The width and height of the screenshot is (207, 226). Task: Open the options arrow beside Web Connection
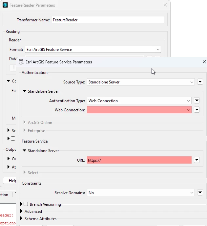197,110
